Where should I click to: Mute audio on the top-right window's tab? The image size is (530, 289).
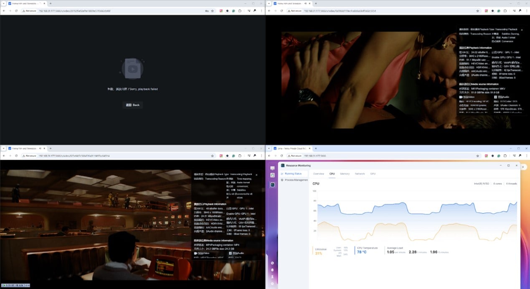coord(305,3)
